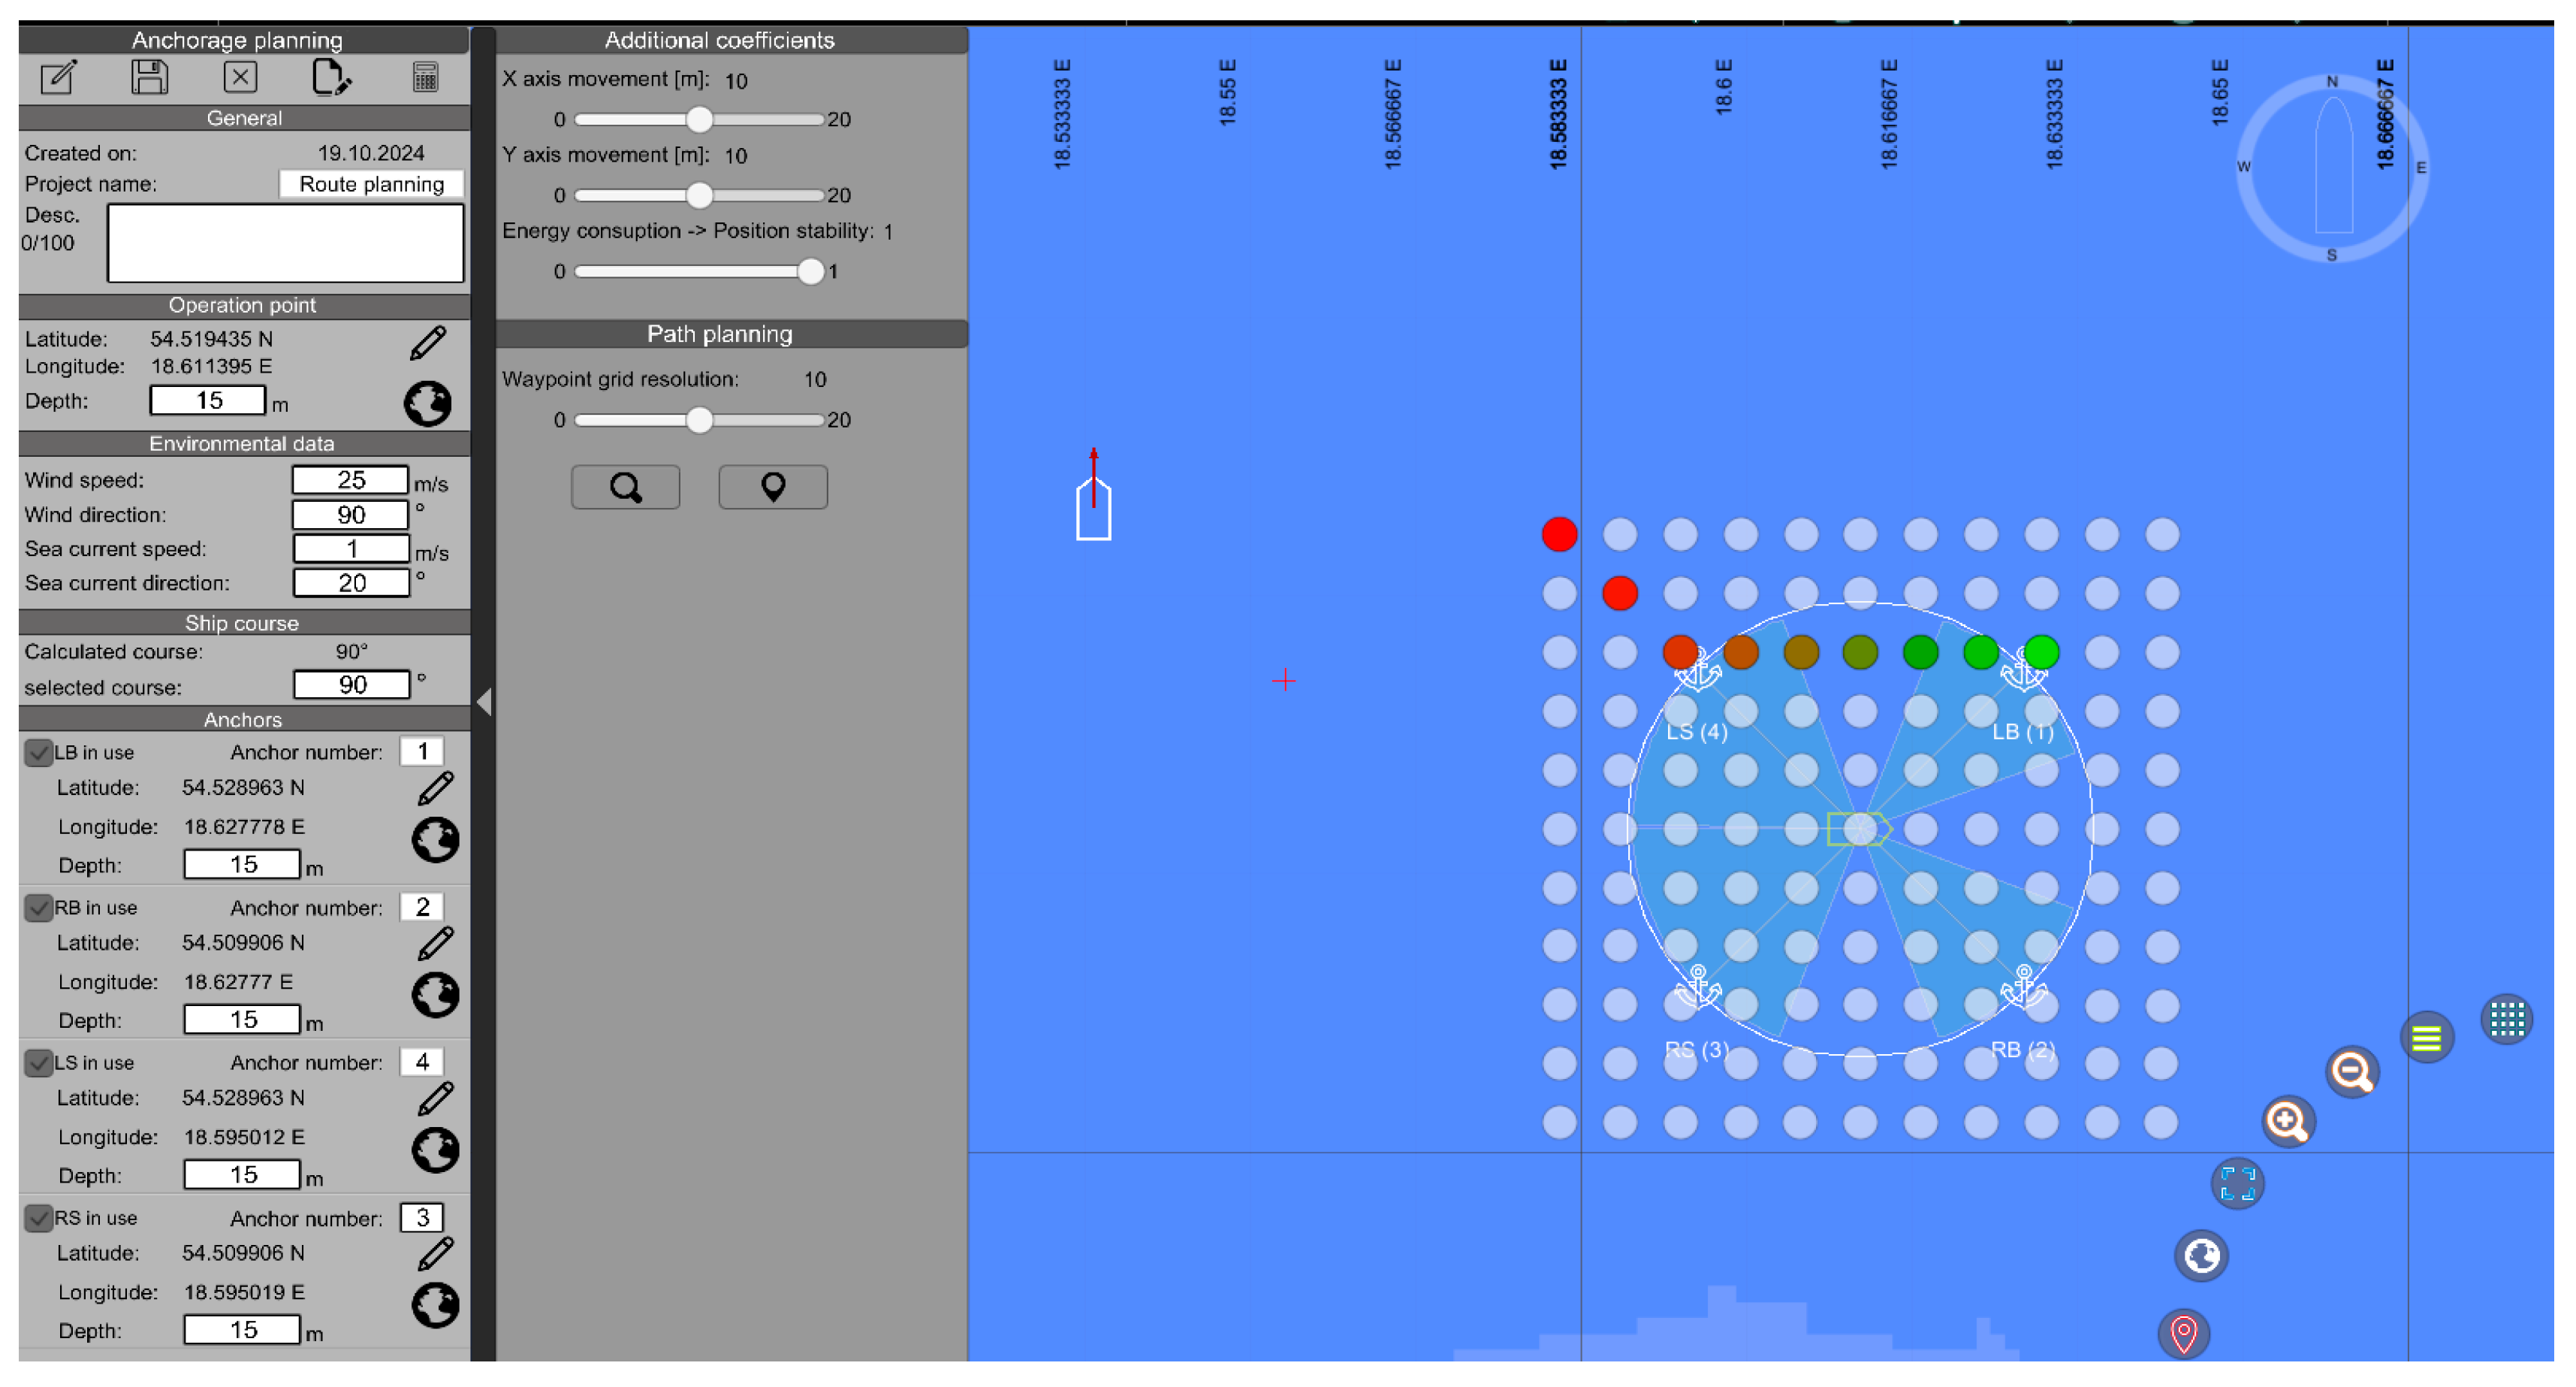Click the red location pin map icon
Screen dimensions: 2576x1387
tap(2183, 1333)
